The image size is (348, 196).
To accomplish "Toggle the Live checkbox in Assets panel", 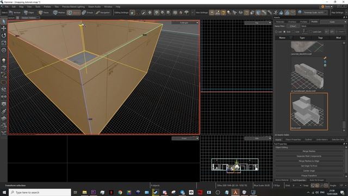I will click(294, 32).
